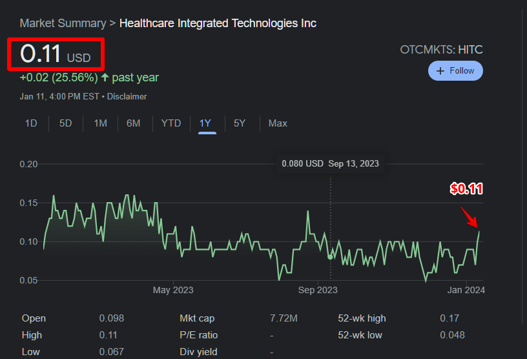
Task: Click the Open value '0.098'
Action: (x=112, y=318)
